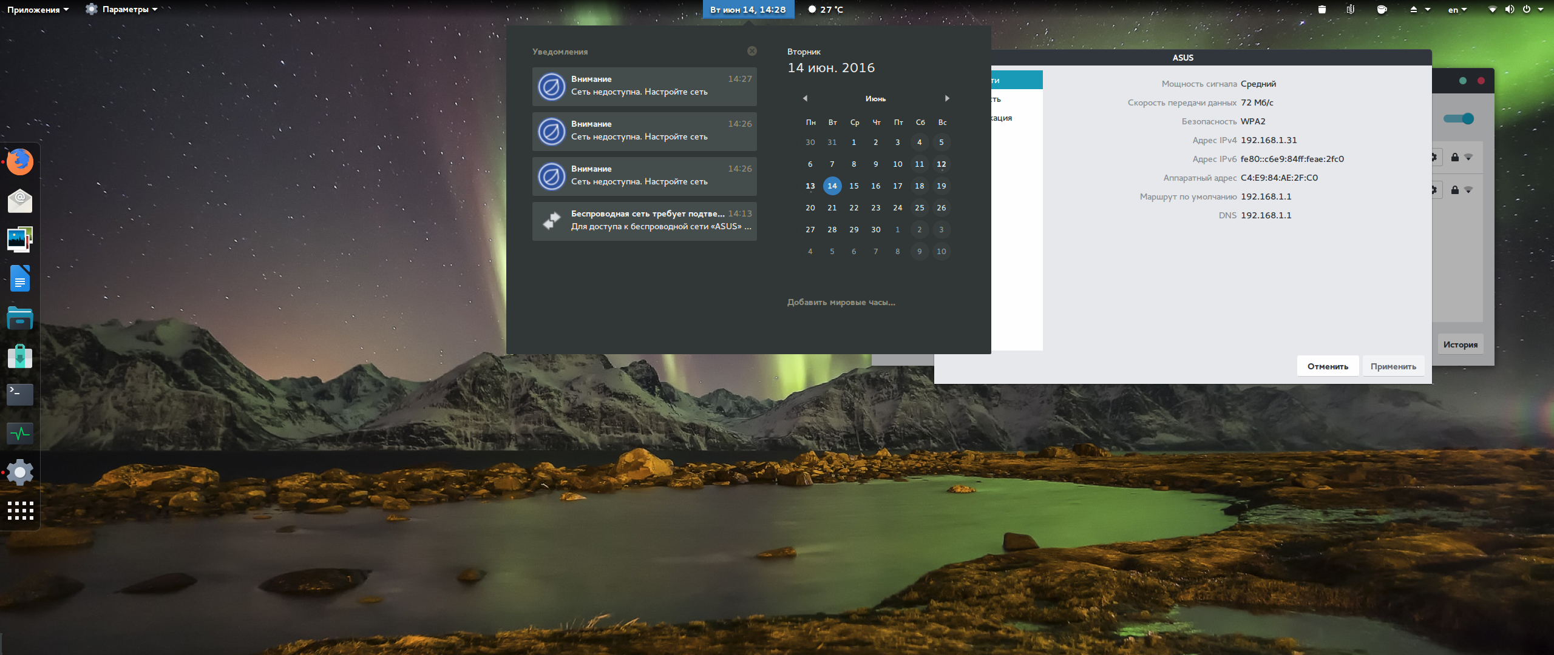Toggle the Wi-Fi switch off
The width and height of the screenshot is (1554, 655).
coord(1458,119)
